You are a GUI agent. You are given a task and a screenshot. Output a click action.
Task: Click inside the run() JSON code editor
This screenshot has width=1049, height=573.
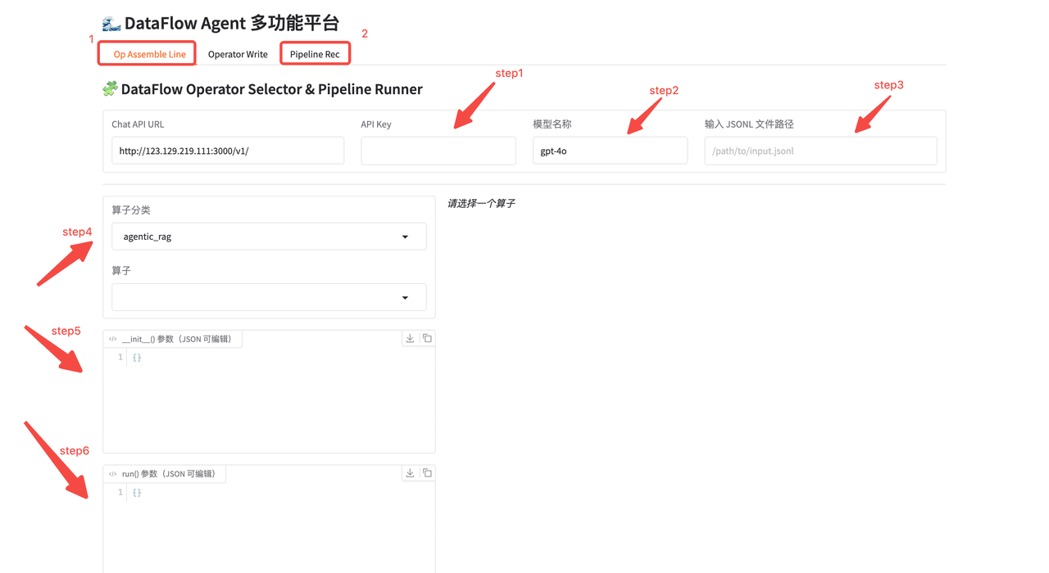[269, 528]
